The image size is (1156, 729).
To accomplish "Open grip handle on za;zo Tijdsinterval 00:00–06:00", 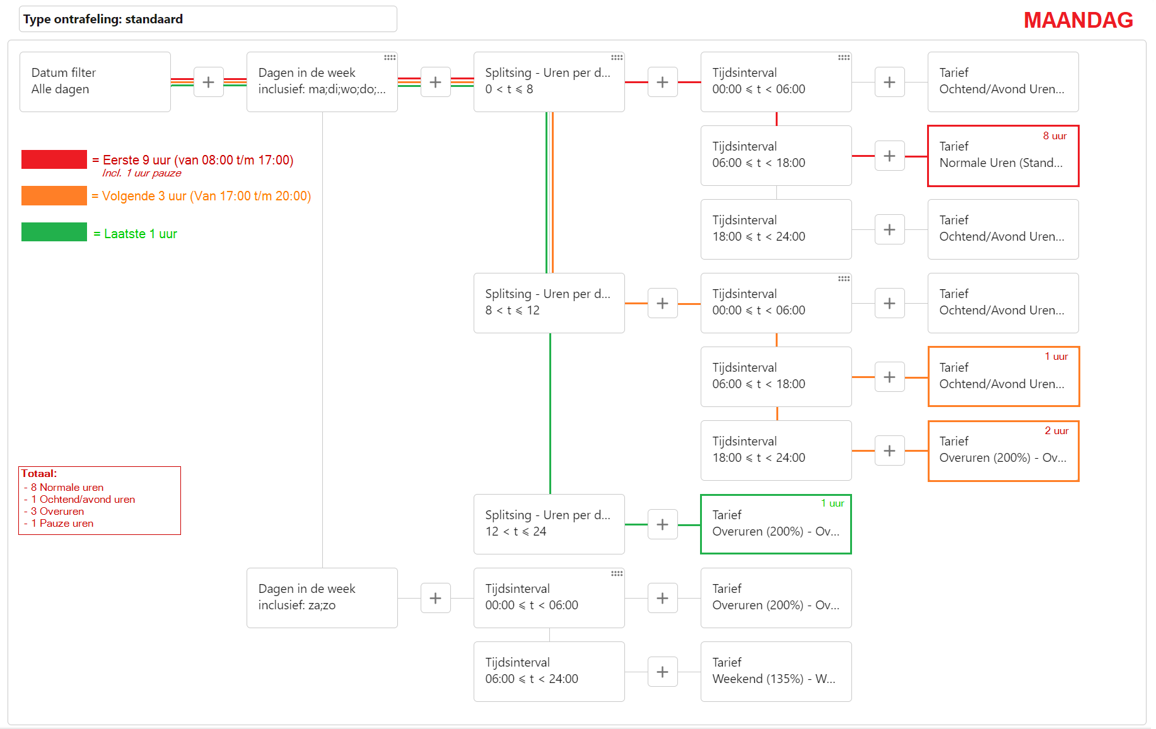I will (x=617, y=573).
